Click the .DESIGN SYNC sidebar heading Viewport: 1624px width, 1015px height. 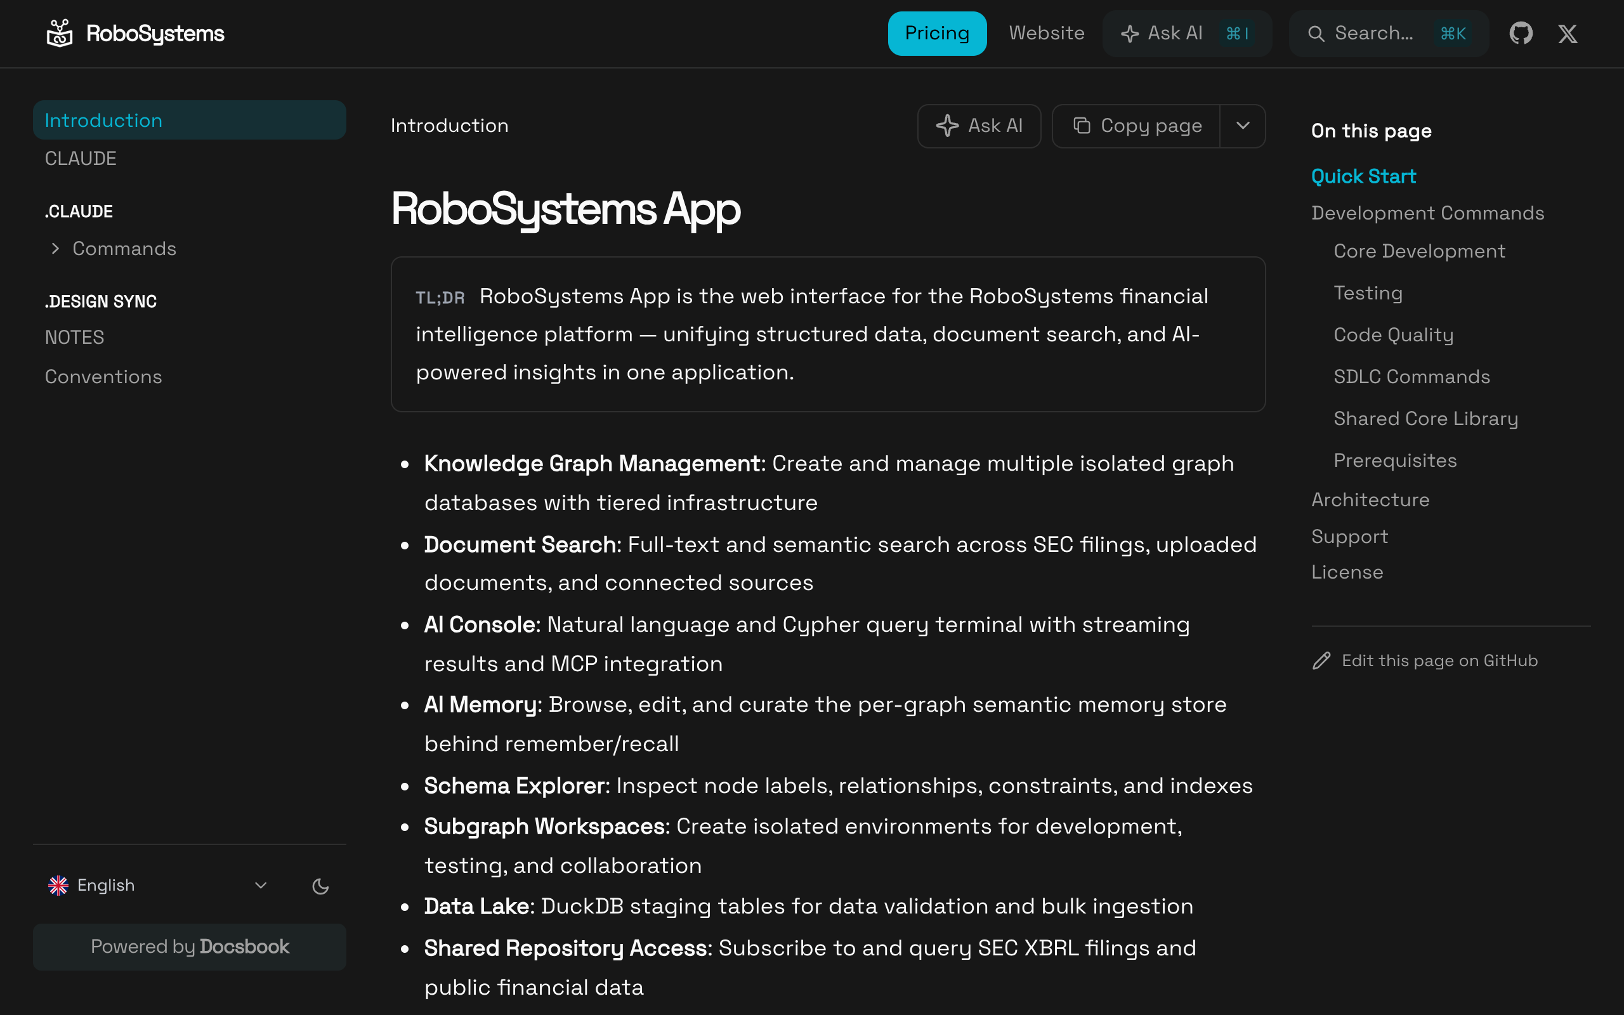[101, 301]
